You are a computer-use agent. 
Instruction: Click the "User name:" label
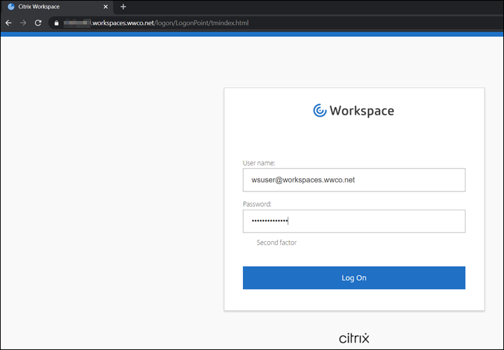coord(259,163)
